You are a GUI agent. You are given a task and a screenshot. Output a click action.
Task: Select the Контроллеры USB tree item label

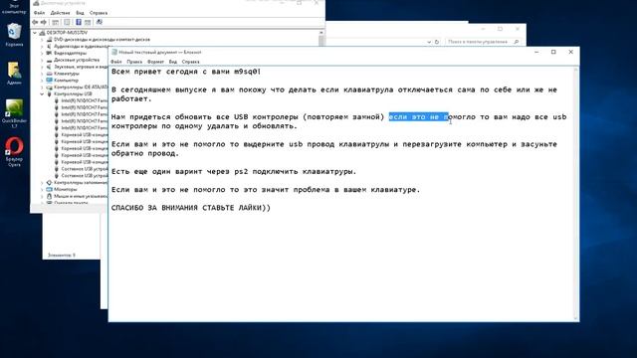tap(73, 93)
